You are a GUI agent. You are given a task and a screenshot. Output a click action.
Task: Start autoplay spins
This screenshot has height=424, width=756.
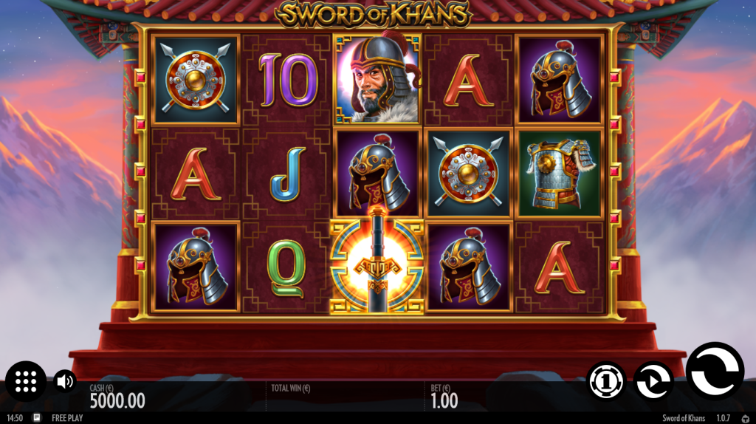pyautogui.click(x=653, y=381)
